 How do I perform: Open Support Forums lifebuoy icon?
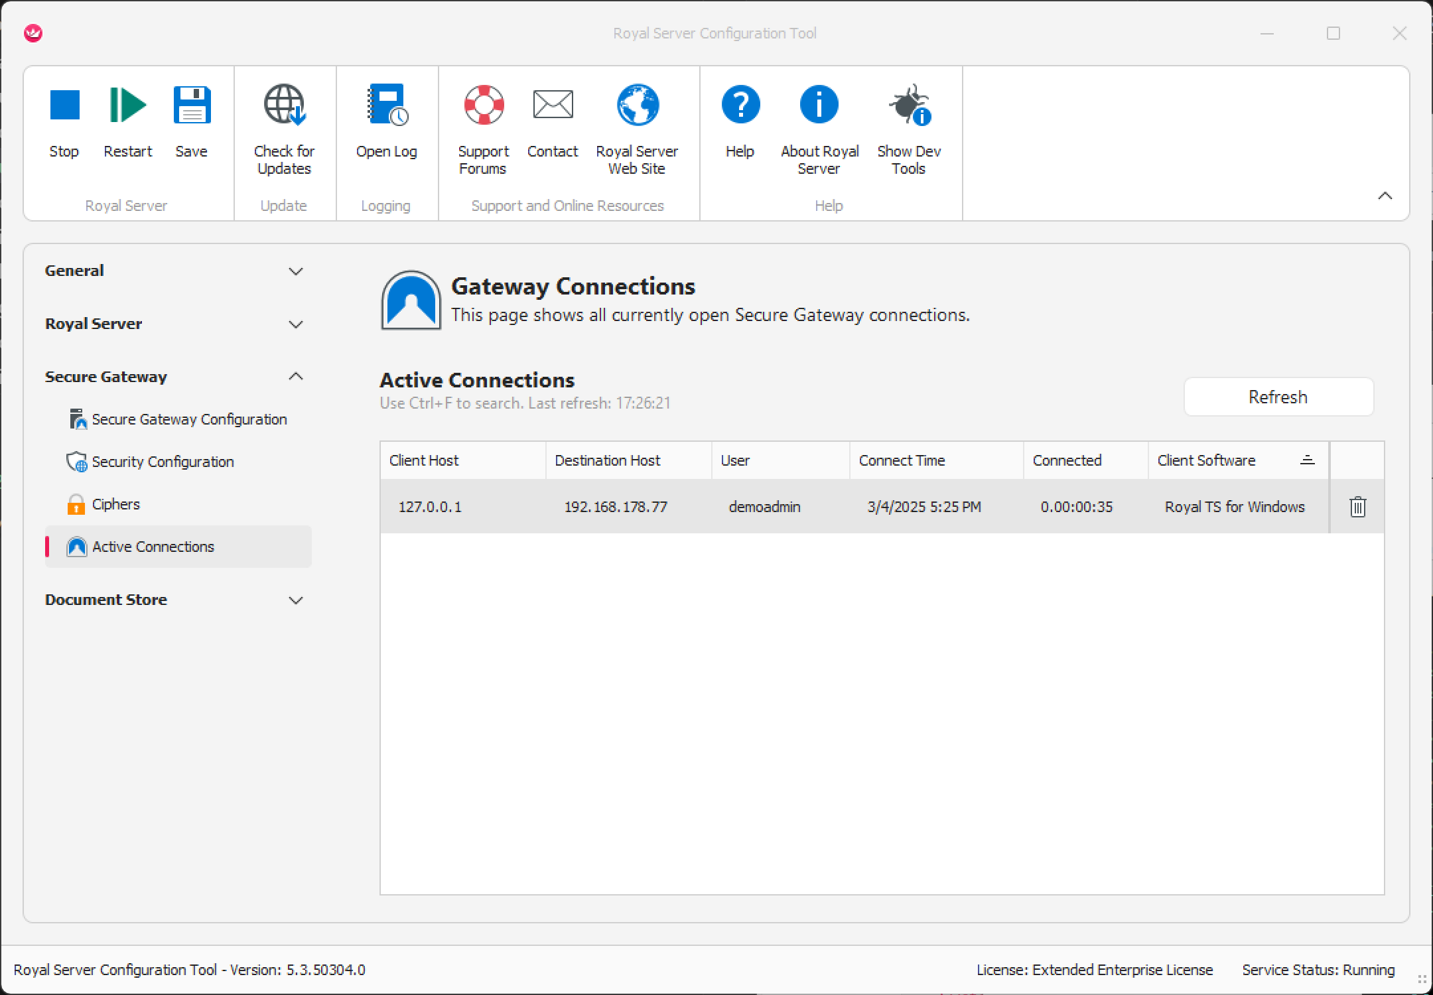[x=483, y=105]
